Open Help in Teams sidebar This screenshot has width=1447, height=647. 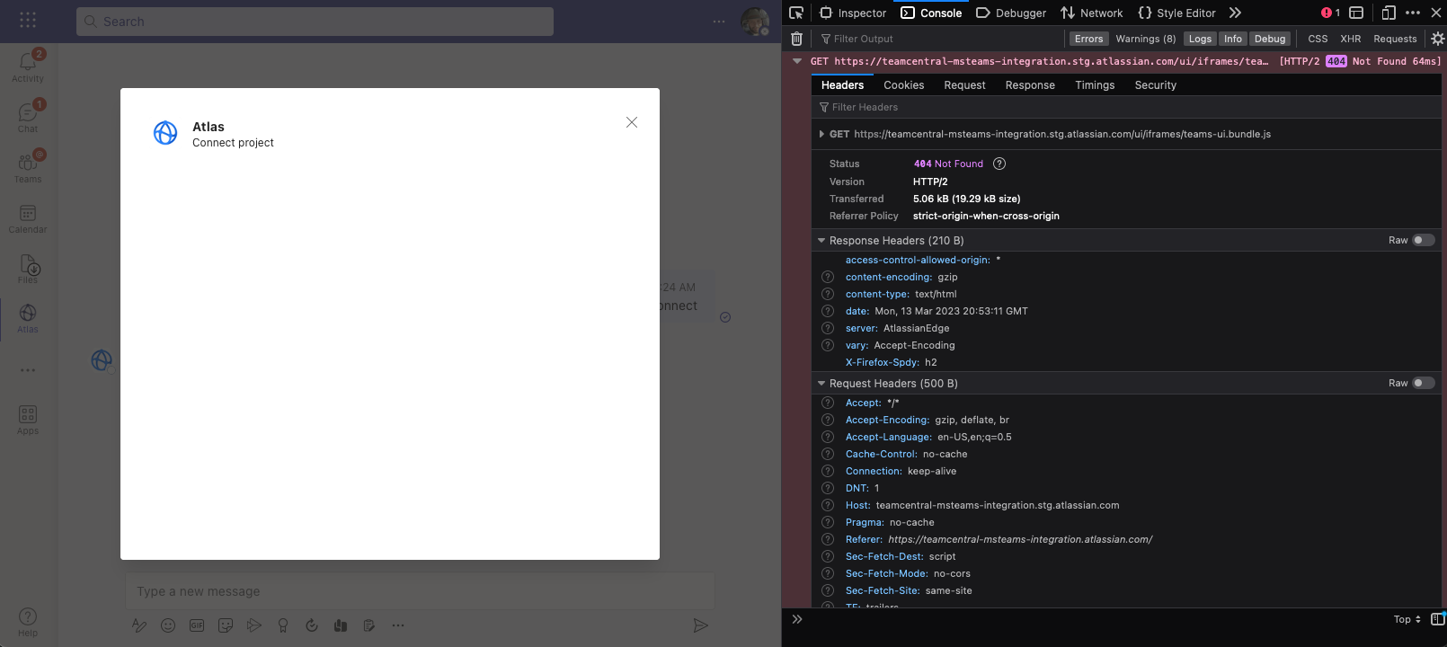tap(28, 621)
